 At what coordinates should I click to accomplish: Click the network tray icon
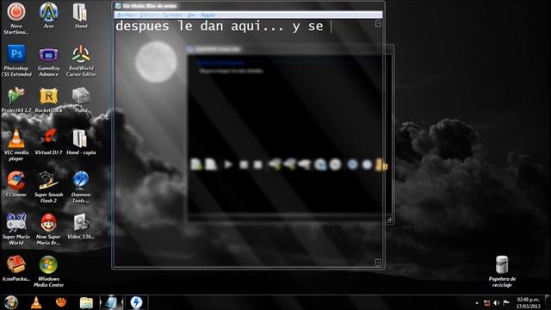[487, 303]
